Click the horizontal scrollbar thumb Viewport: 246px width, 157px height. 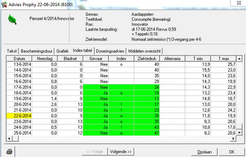click(15, 138)
